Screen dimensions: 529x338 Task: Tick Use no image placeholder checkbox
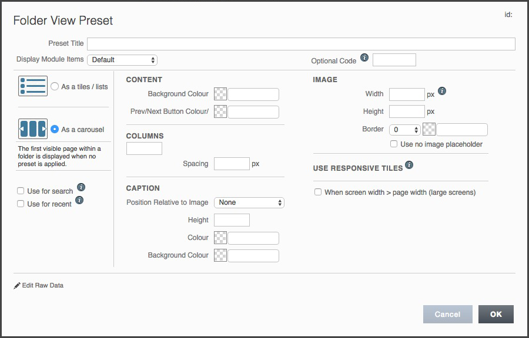[x=394, y=144]
